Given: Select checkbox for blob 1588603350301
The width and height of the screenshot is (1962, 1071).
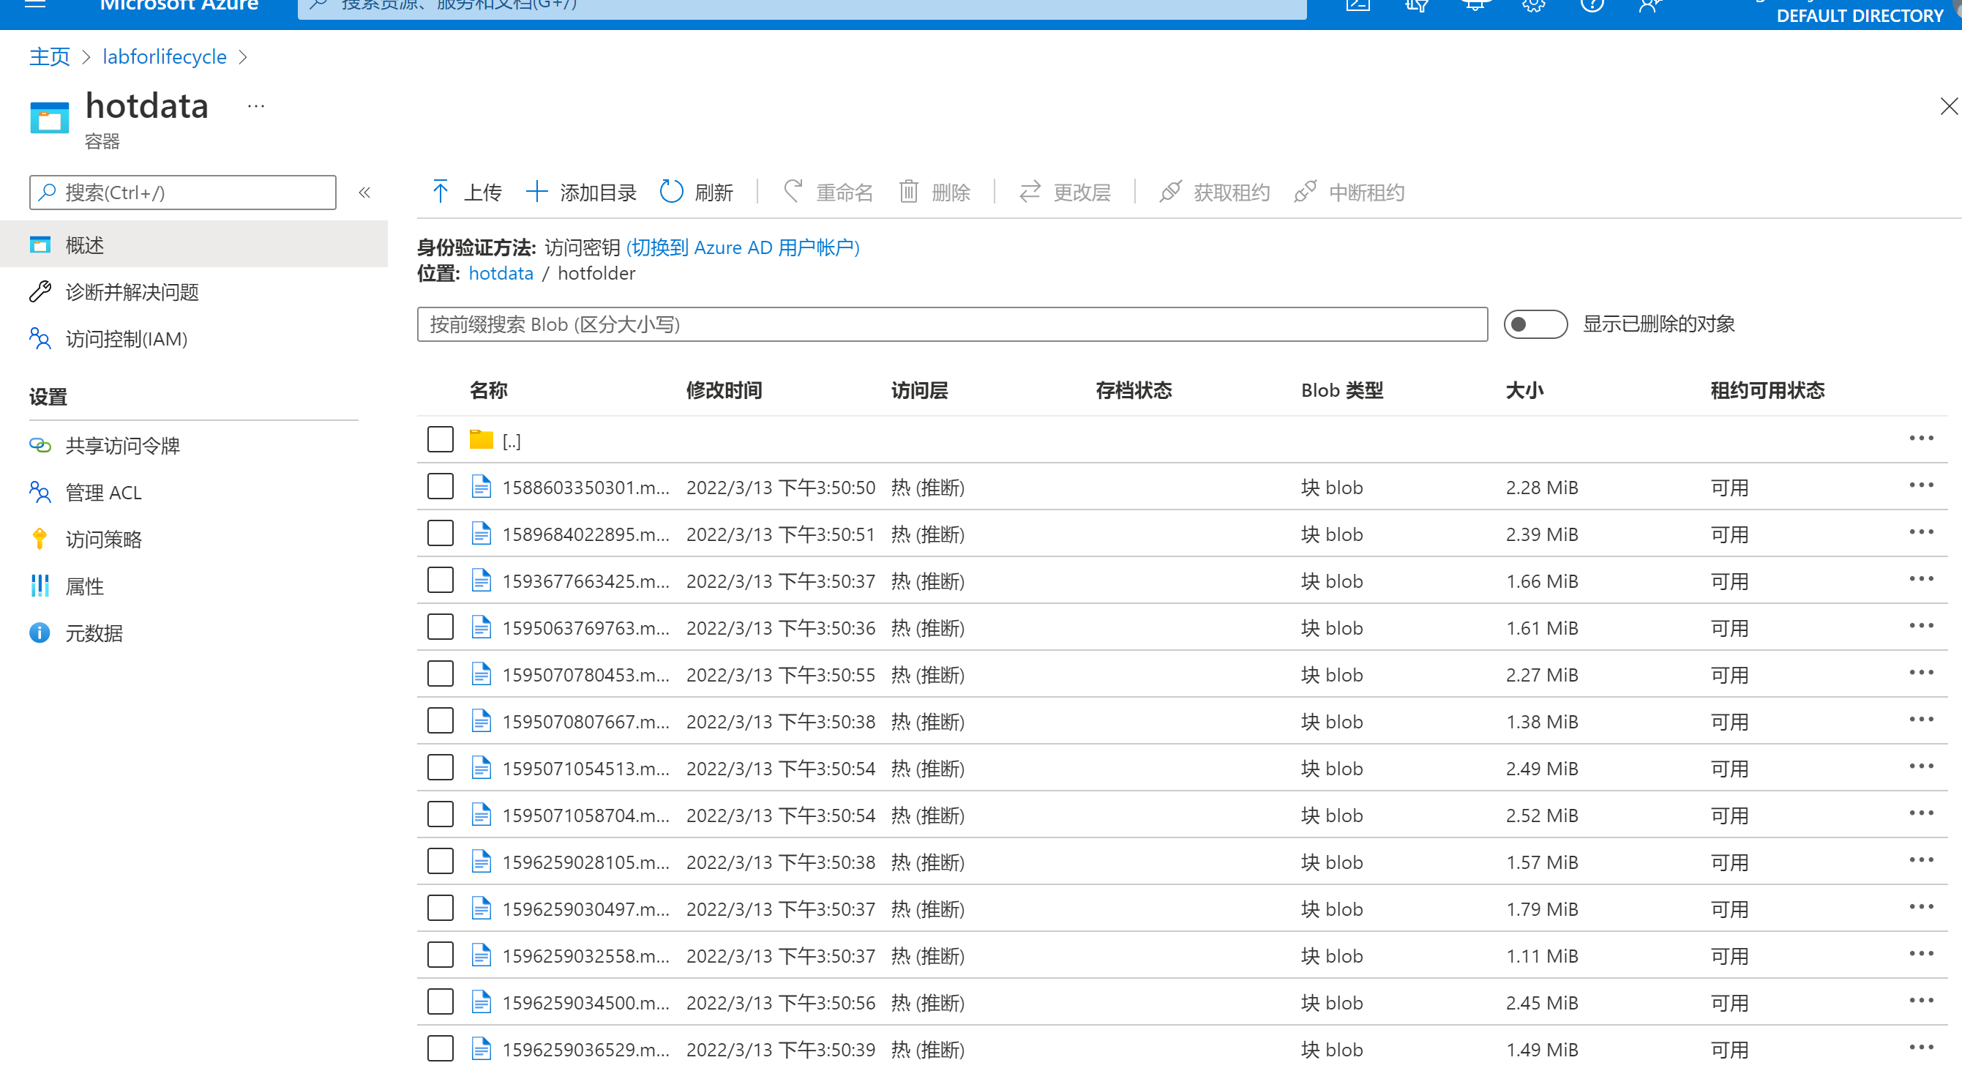Looking at the screenshot, I should [x=441, y=486].
